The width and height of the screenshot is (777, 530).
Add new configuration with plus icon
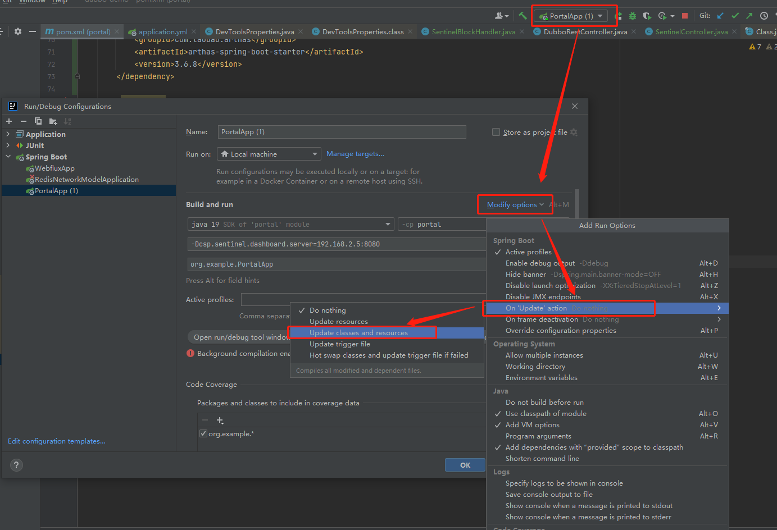tap(9, 121)
